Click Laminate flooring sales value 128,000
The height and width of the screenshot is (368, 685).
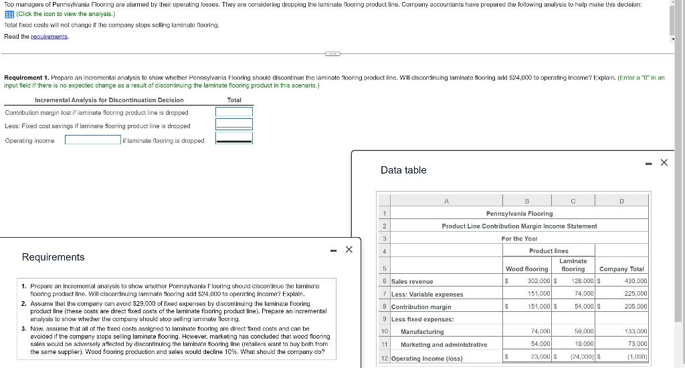(x=583, y=281)
